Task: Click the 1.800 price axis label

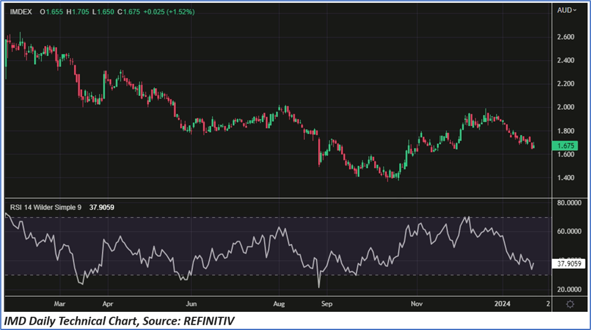Action: (x=566, y=131)
